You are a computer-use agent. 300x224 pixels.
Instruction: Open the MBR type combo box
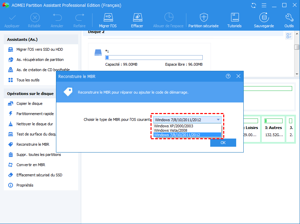pos(187,120)
